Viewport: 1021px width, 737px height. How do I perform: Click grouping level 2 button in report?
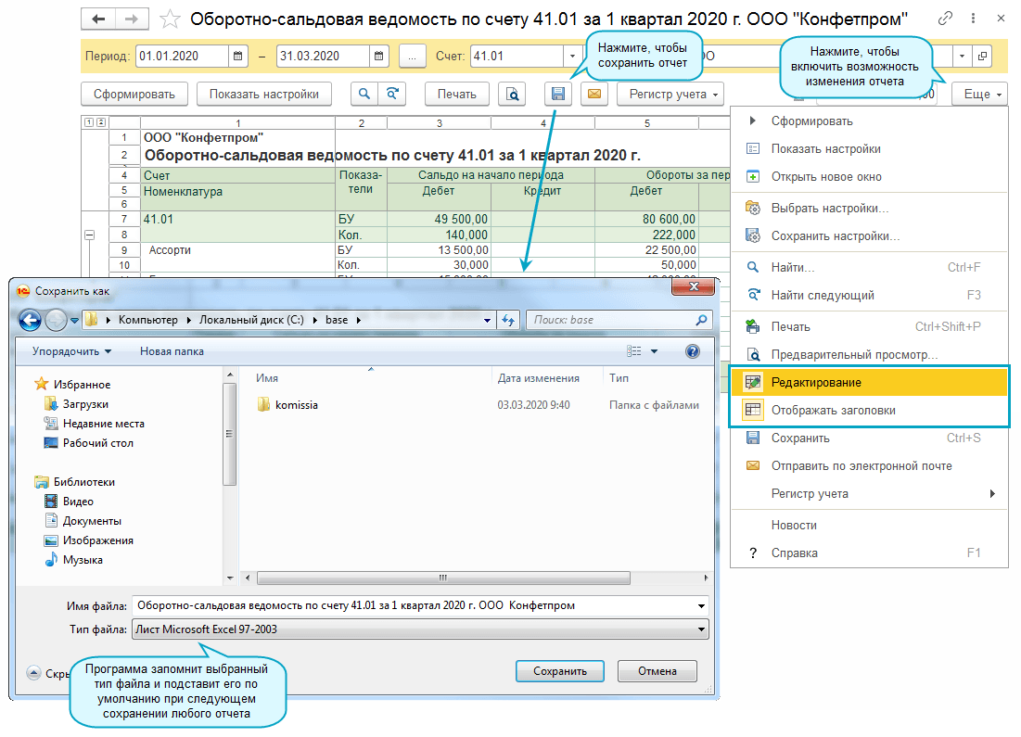point(100,121)
